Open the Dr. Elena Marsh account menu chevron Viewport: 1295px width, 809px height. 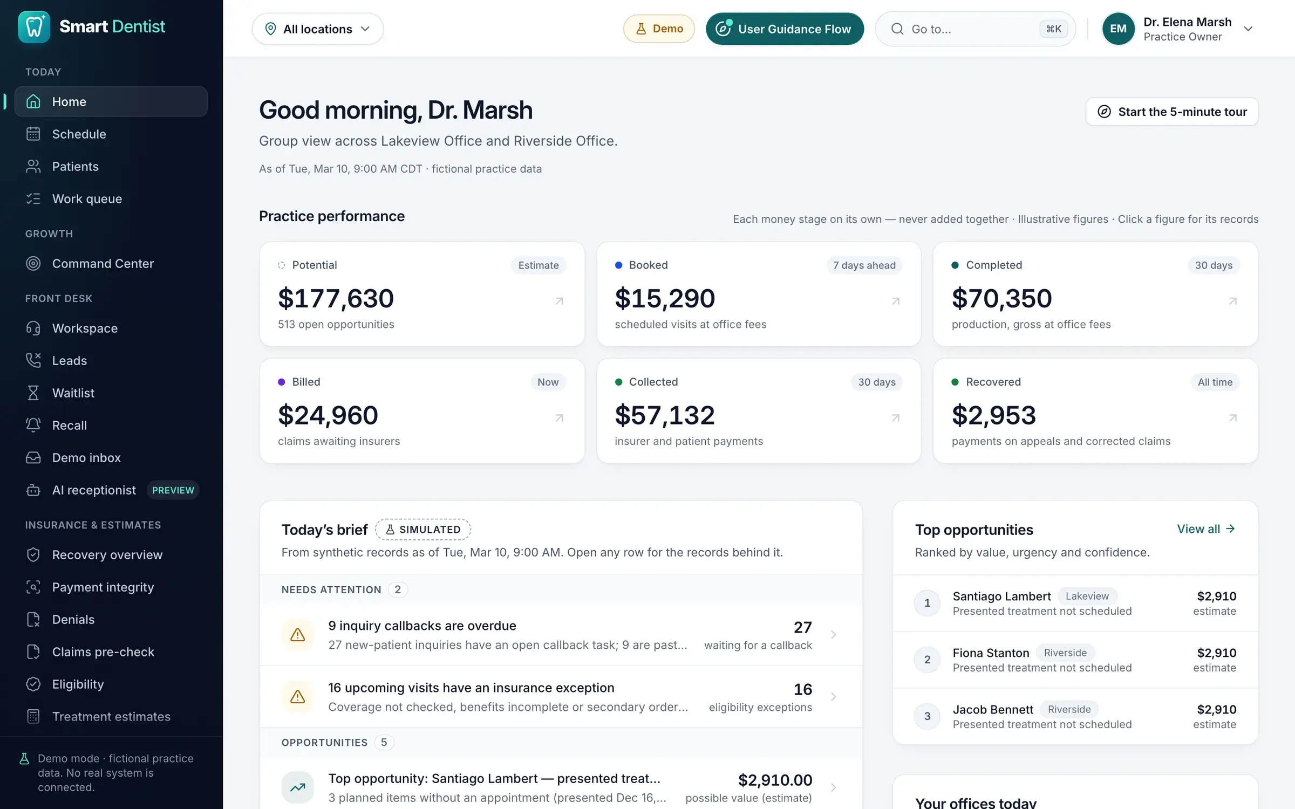(x=1248, y=29)
